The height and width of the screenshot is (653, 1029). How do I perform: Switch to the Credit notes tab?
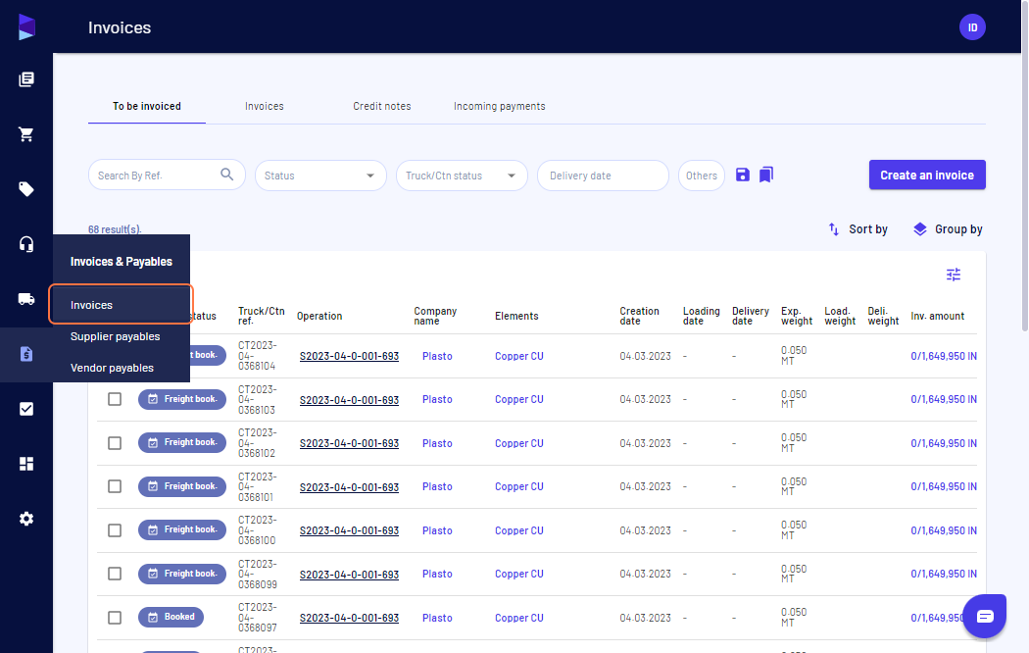coord(382,106)
